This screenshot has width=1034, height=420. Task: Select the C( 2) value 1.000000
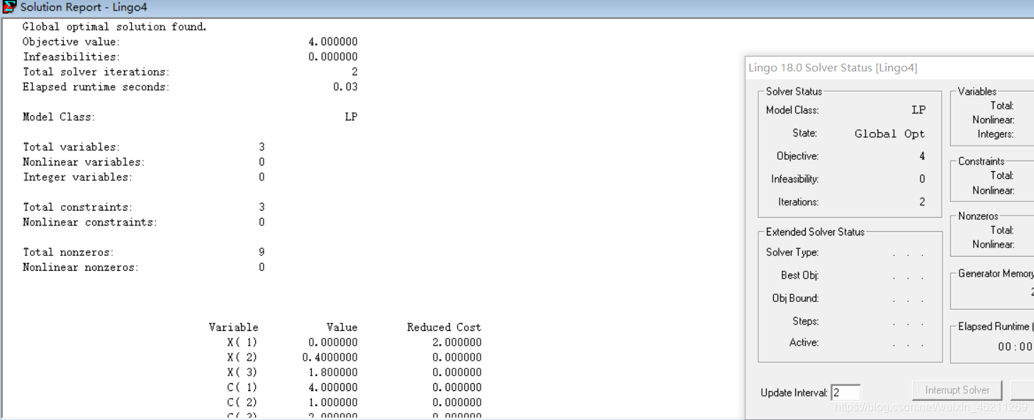(332, 402)
